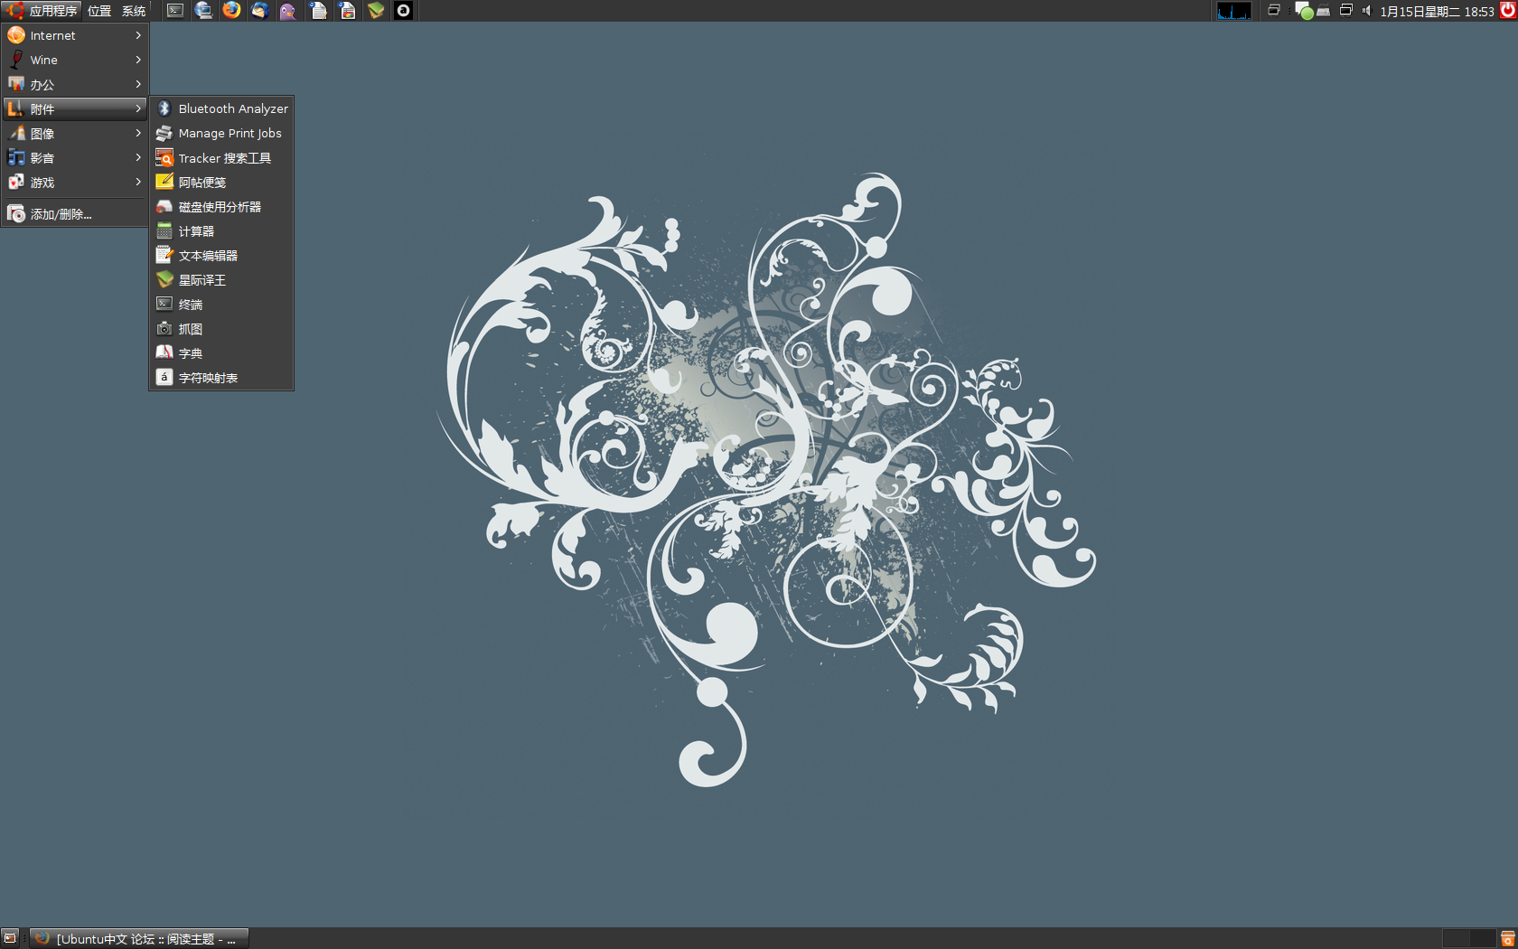Viewport: 1518px width, 949px height.
Task: Open the OpenOffice Writer document launcher
Action: [318, 11]
